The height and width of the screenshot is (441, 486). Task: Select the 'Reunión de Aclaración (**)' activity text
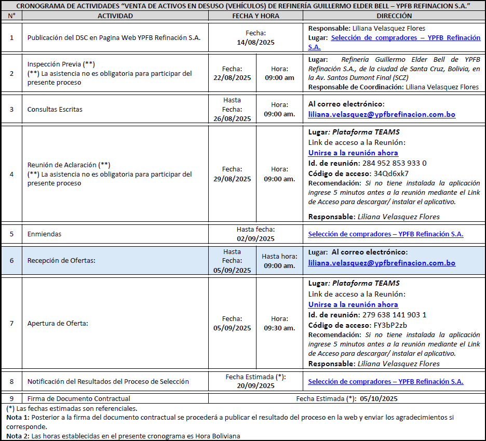coord(69,165)
